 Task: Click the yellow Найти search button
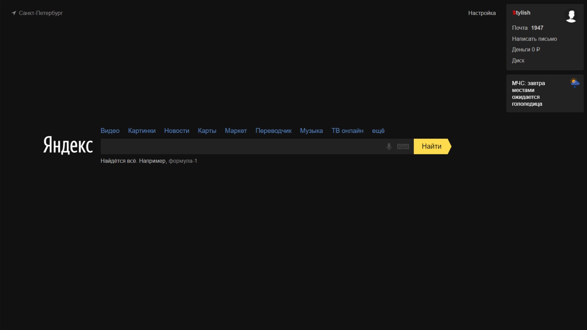point(432,146)
